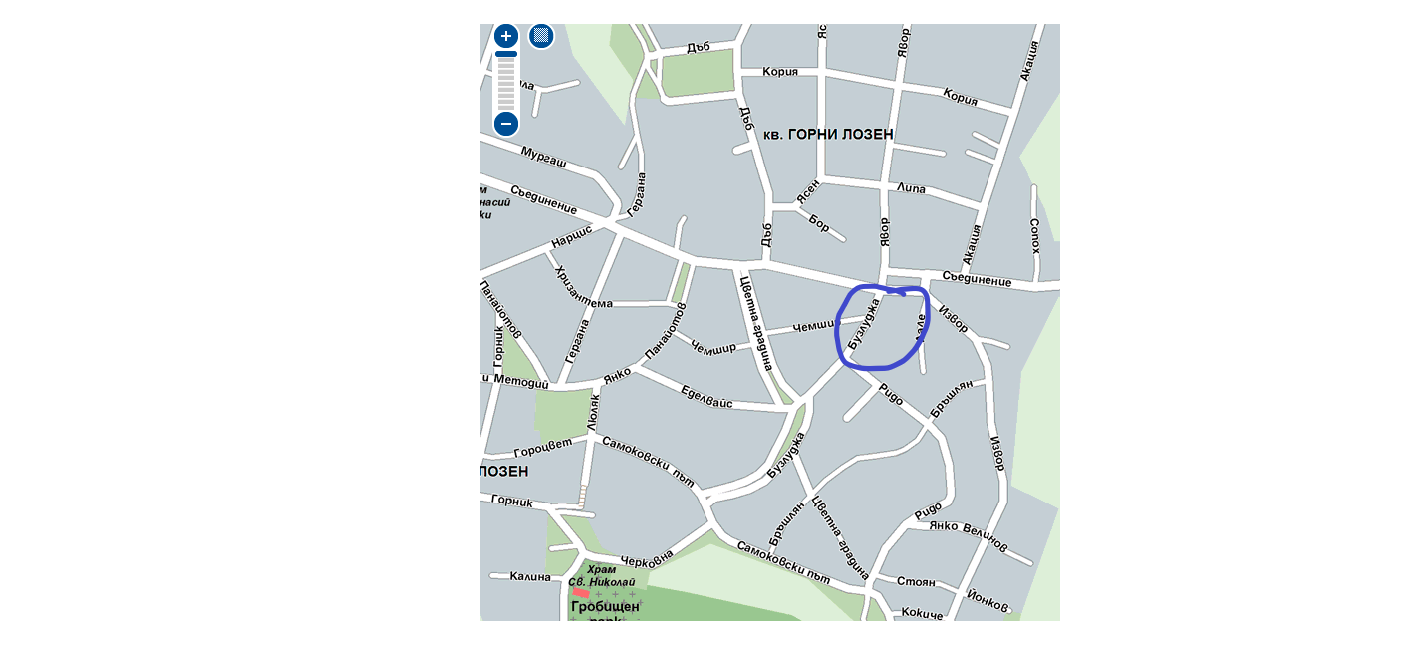Click the Янко Велинов street label
This screenshot has height=670, width=1411.
click(x=968, y=537)
